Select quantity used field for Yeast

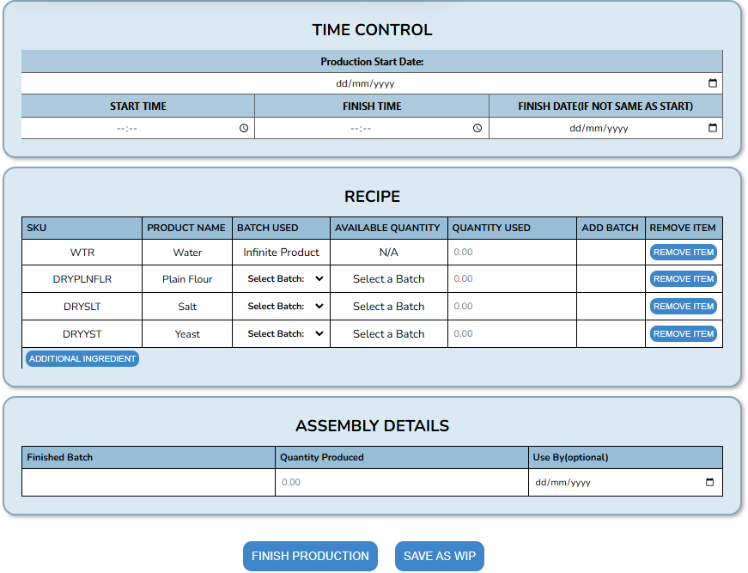point(511,334)
